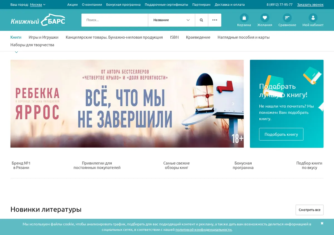
Task: Advance banner with the right arrow
Action: point(233,104)
